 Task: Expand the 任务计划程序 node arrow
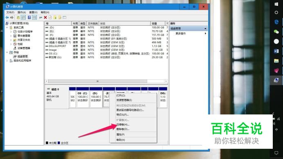[11, 31]
